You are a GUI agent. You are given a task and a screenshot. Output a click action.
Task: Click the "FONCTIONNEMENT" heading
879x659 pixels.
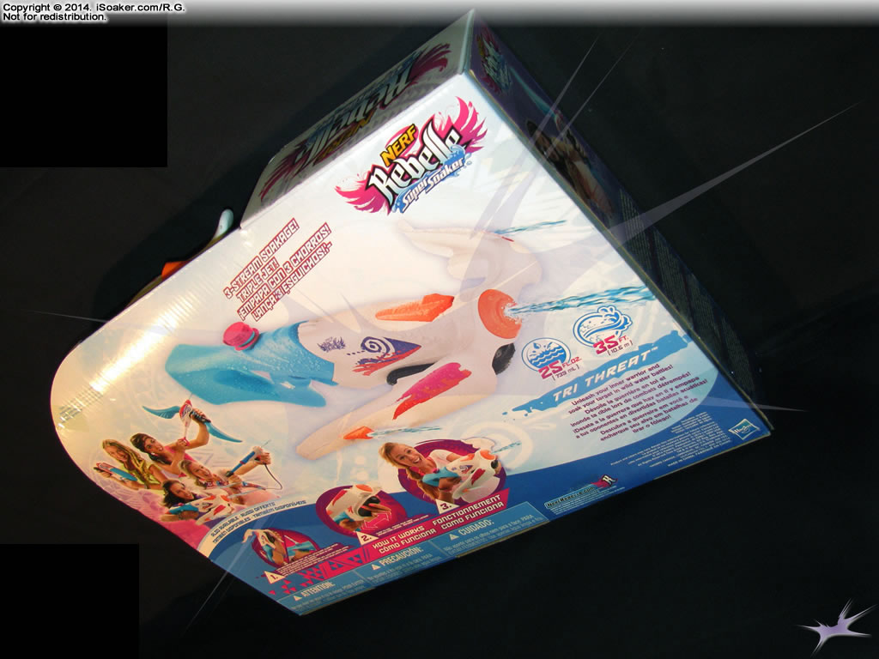468,508
